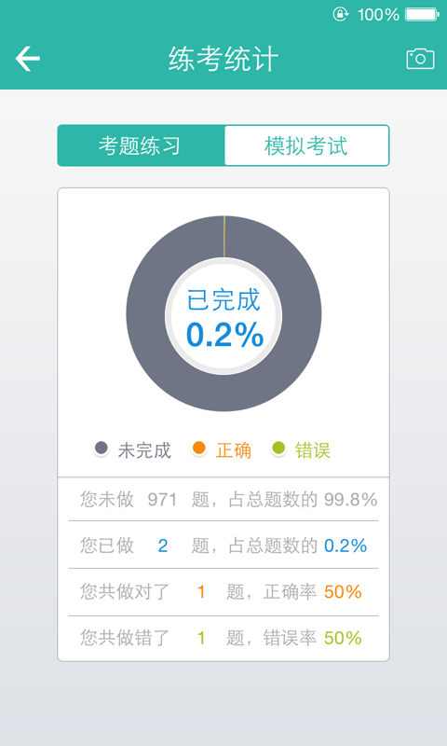Image resolution: width=447 pixels, height=746 pixels.
Task: Tap the battery icon in status bar
Action: 422,15
